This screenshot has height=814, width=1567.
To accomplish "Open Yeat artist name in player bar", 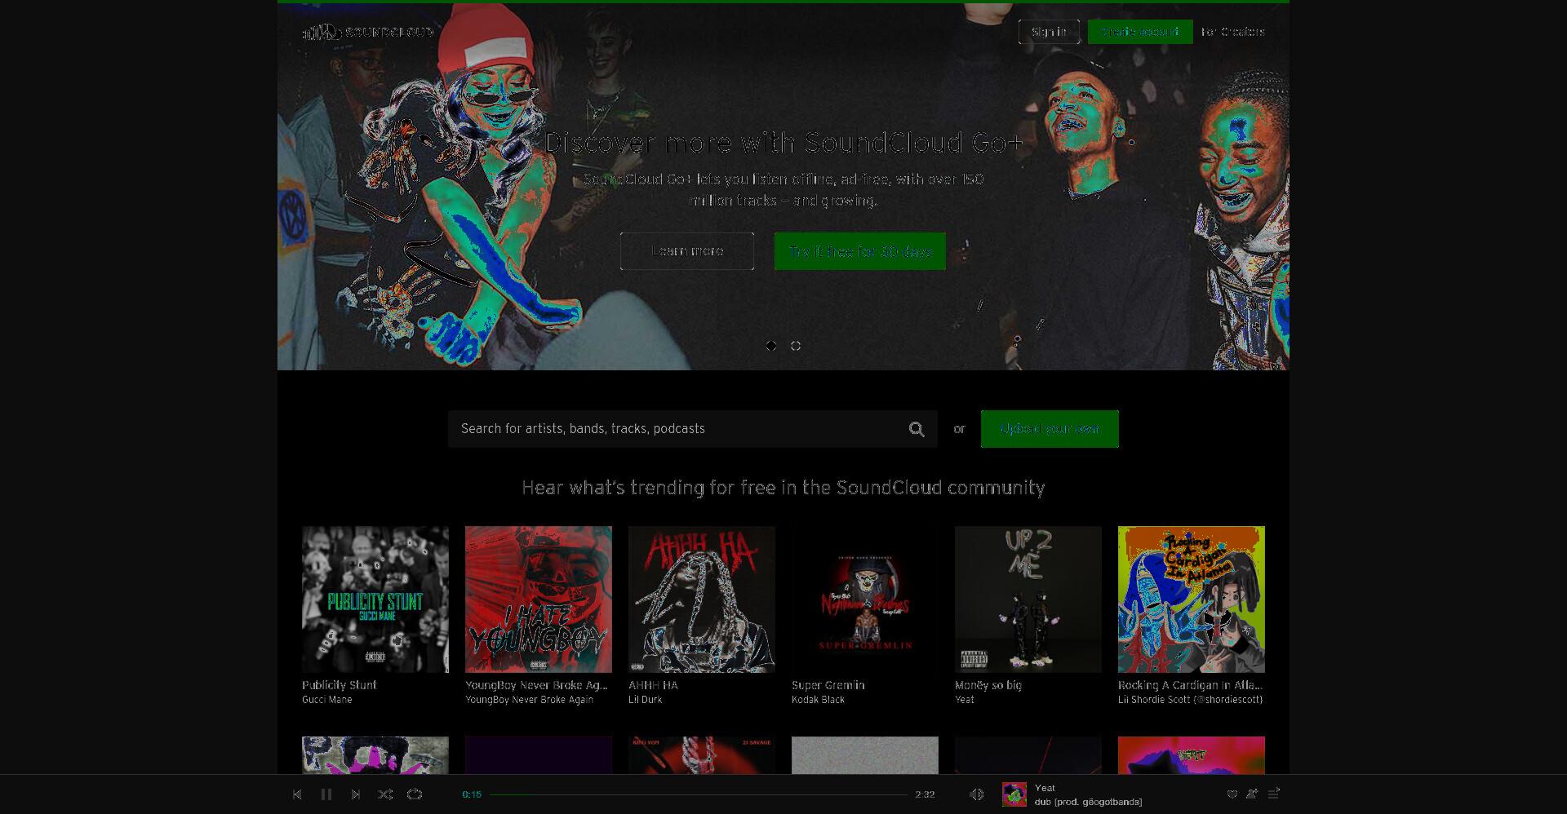I will 1045,788.
